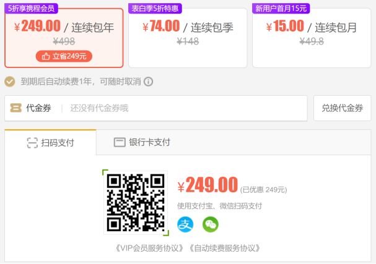The width and height of the screenshot is (376, 264).
Task: Click the Alipay payment icon
Action: click(x=185, y=224)
